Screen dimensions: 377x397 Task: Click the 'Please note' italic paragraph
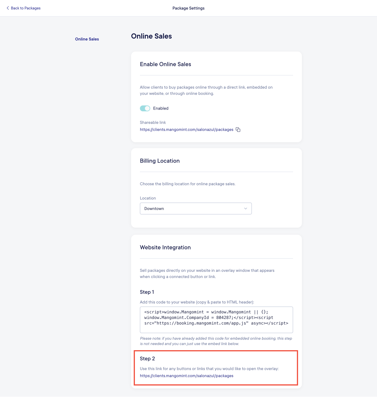pyautogui.click(x=216, y=341)
